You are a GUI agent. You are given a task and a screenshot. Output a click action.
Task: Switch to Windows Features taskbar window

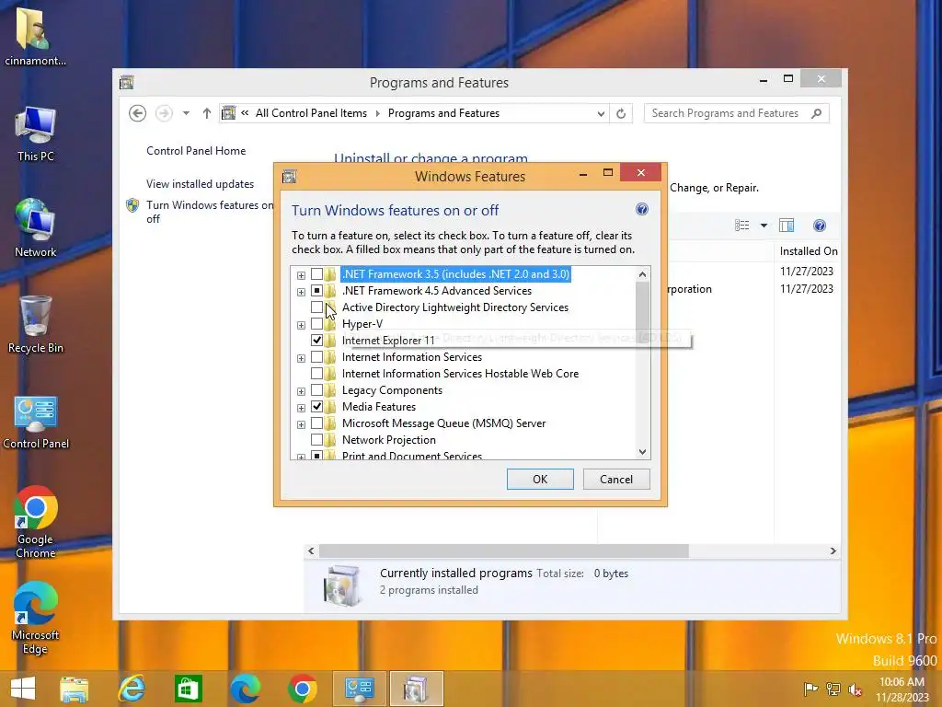pyautogui.click(x=417, y=689)
